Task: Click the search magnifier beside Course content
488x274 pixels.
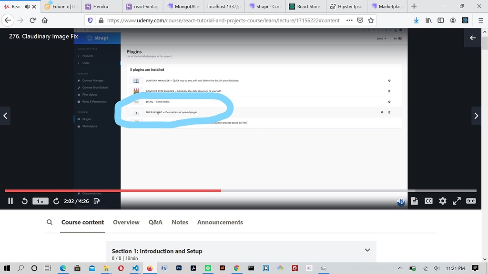Action: [x=49, y=222]
